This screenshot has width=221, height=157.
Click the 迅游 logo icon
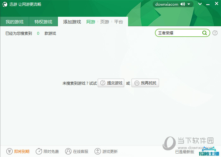(5, 4)
